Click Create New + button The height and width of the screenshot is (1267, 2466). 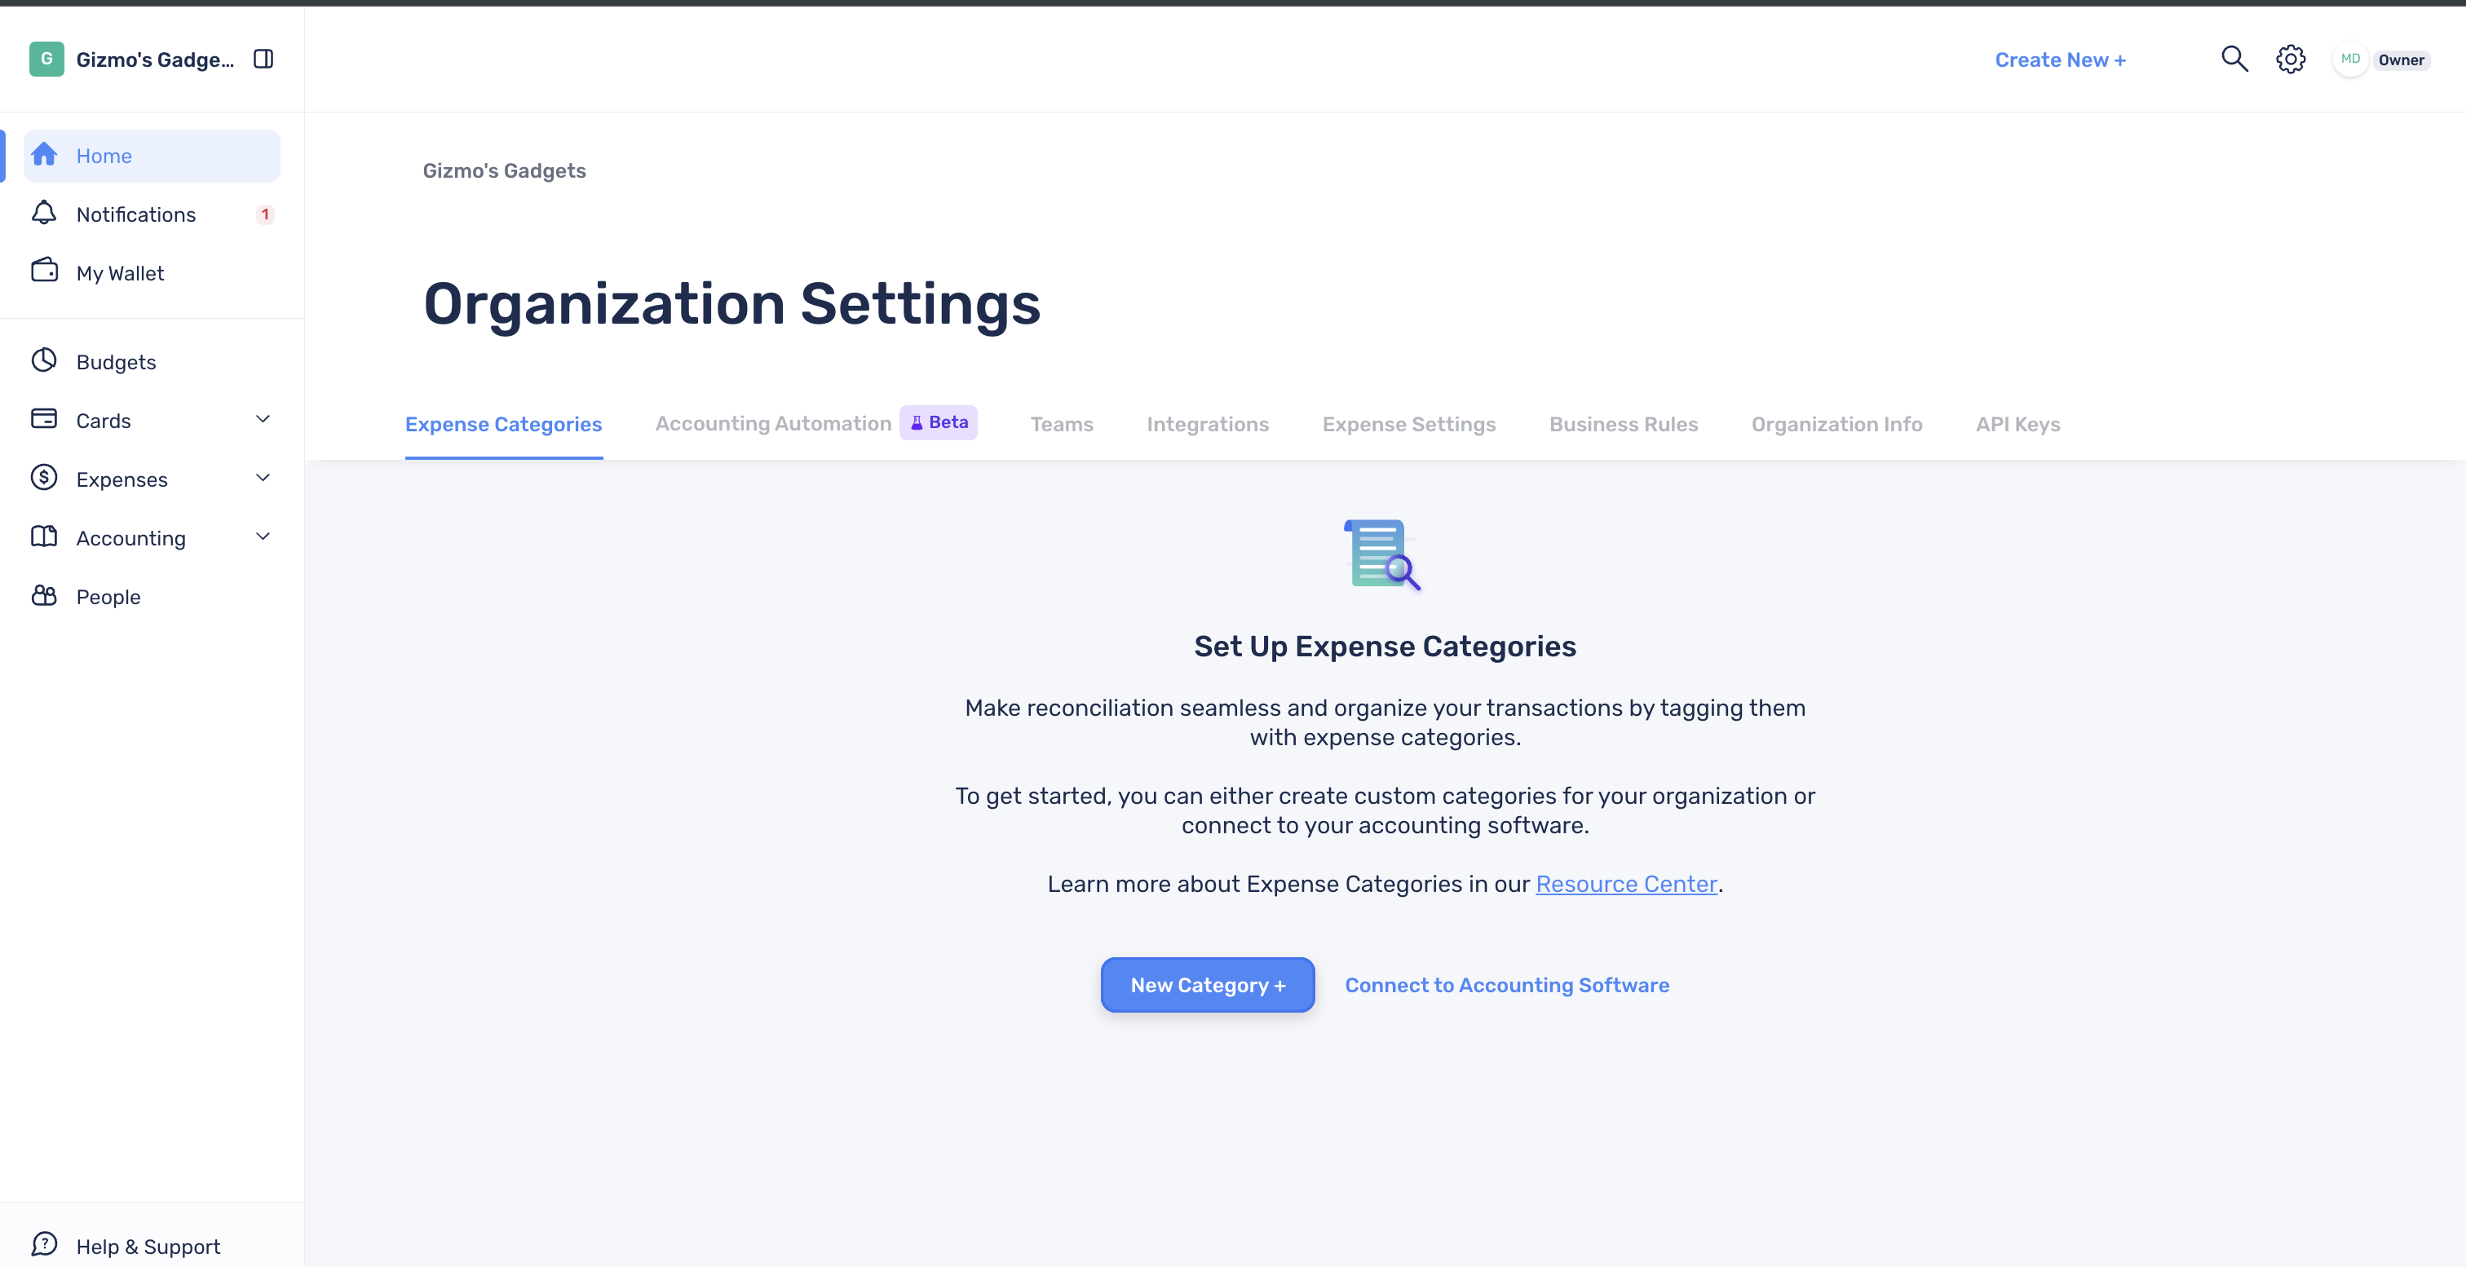(2060, 60)
